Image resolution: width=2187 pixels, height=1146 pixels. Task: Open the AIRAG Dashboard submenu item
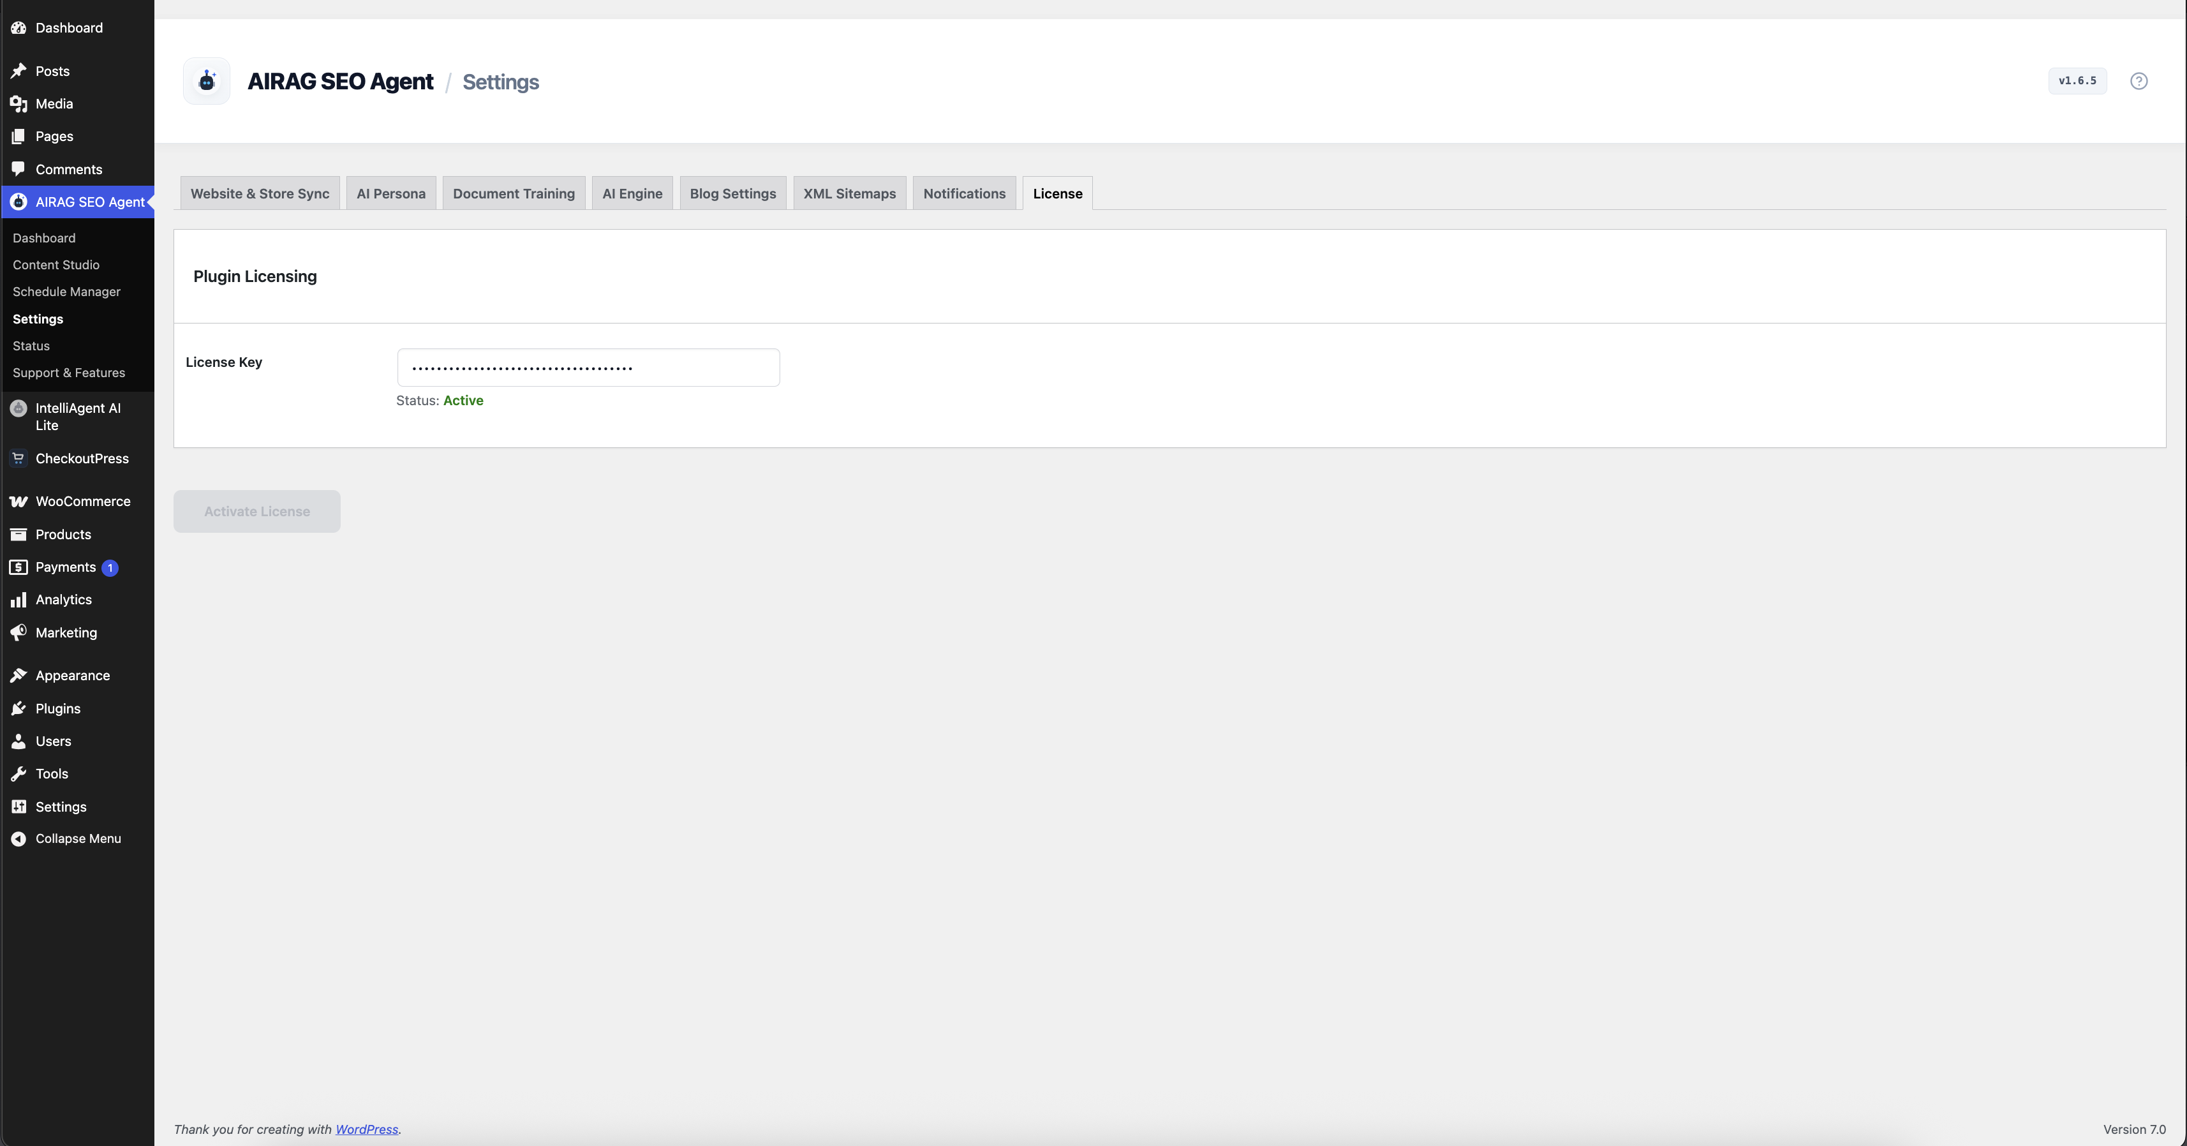pyautogui.click(x=44, y=239)
